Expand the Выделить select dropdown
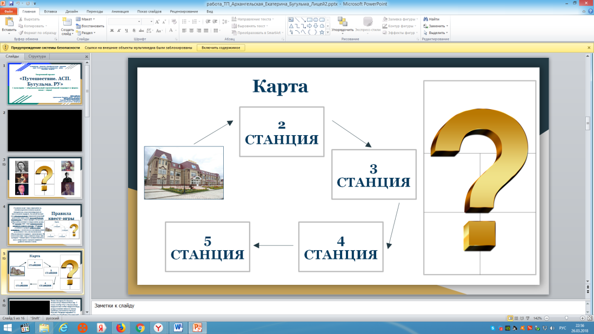Viewport: 594px width, 334px height. tap(437, 32)
